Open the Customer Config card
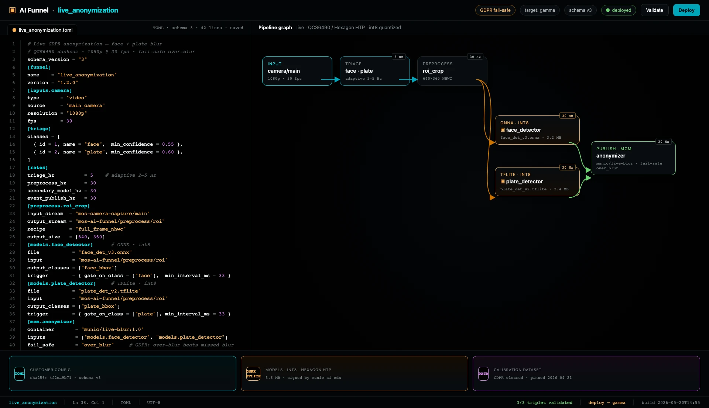The height and width of the screenshot is (408, 709). tap(123, 373)
